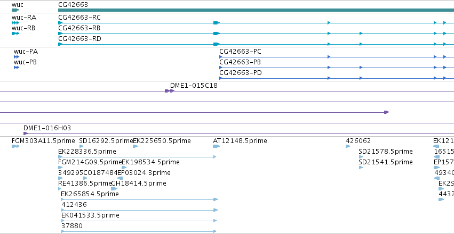Click the purple arrowhead ending the third clone line

[387, 112]
